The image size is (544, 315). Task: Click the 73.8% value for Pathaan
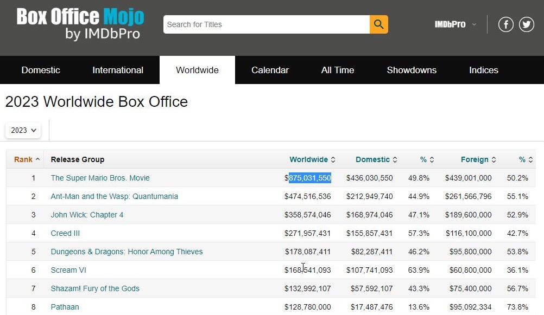tap(517, 307)
